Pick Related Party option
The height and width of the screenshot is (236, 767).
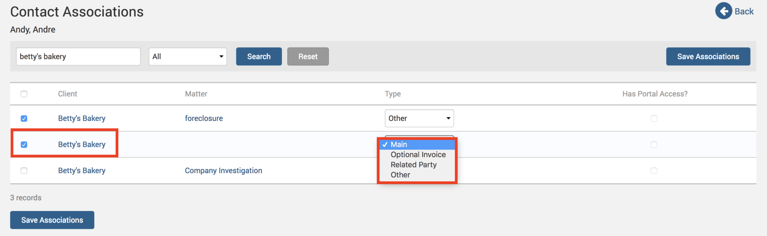413,165
